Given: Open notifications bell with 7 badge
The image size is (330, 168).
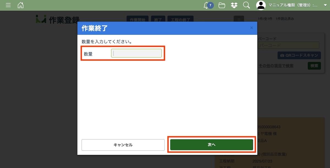Looking at the screenshot, I should 206,5.
